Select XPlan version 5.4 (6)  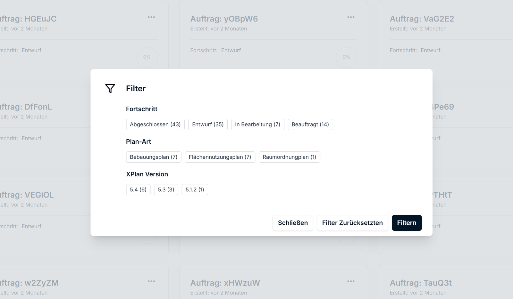pyautogui.click(x=138, y=190)
